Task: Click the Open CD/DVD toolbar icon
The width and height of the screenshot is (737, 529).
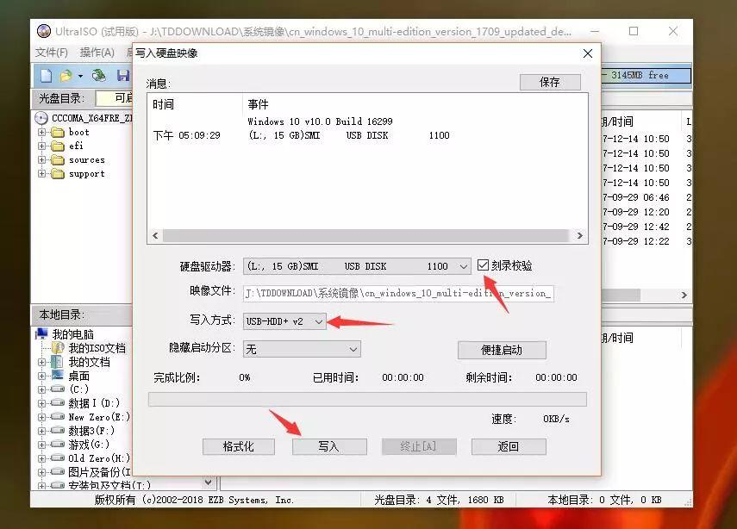Action: [x=99, y=75]
